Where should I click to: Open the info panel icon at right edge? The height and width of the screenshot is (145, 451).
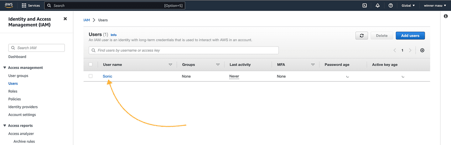coord(446,16)
